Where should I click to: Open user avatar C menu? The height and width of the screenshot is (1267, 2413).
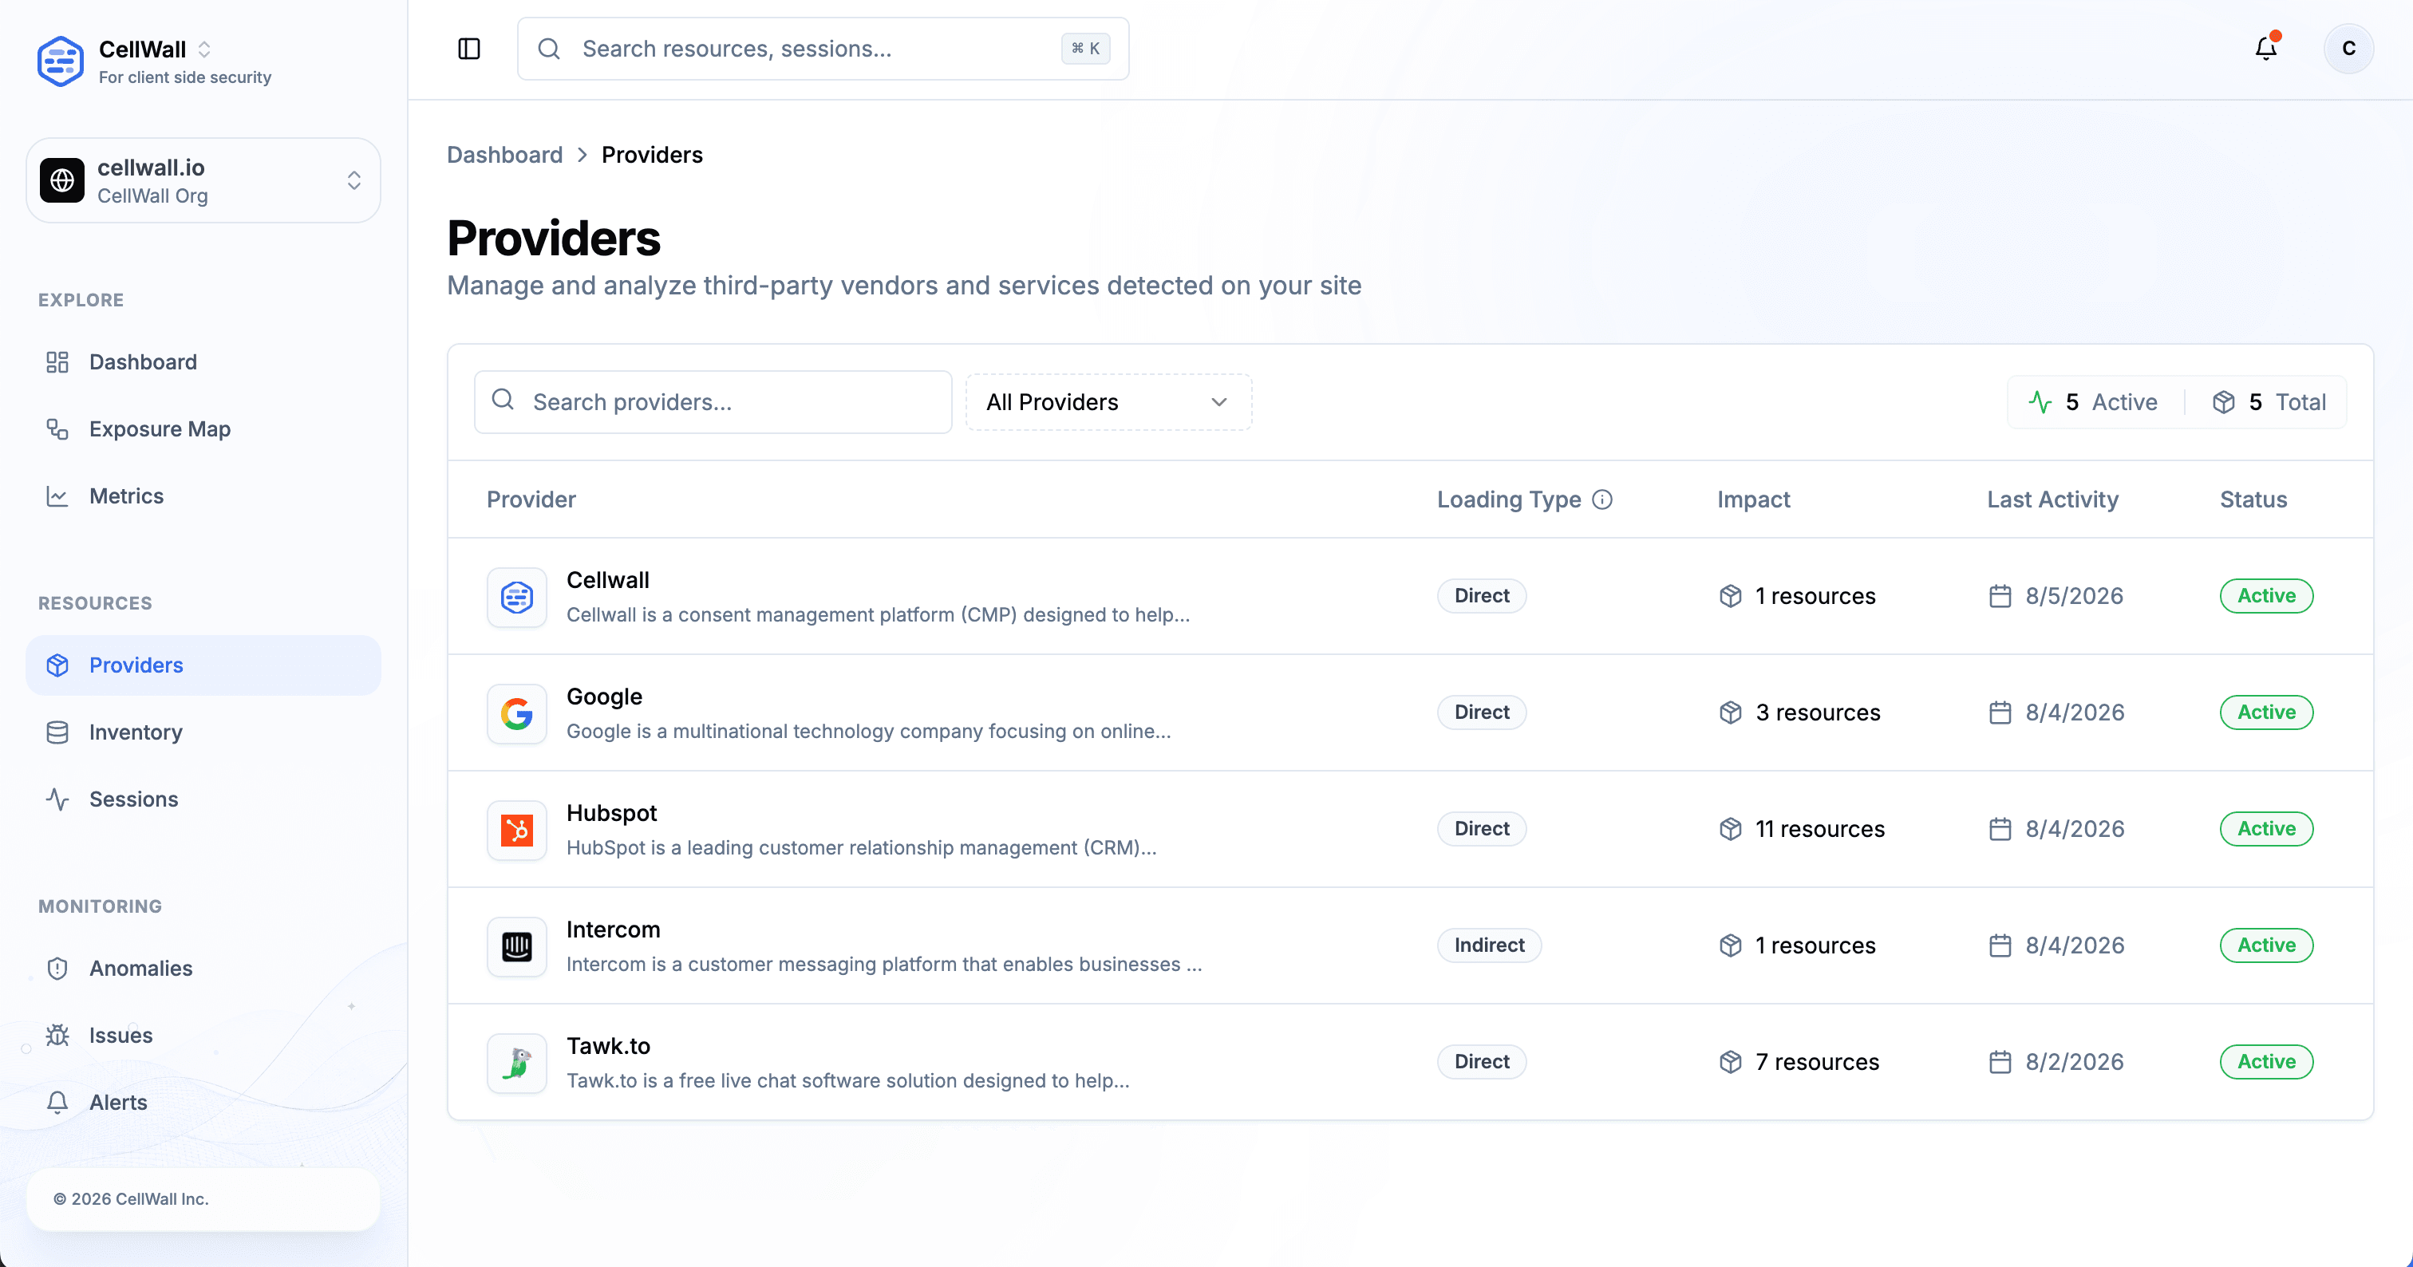coord(2348,49)
